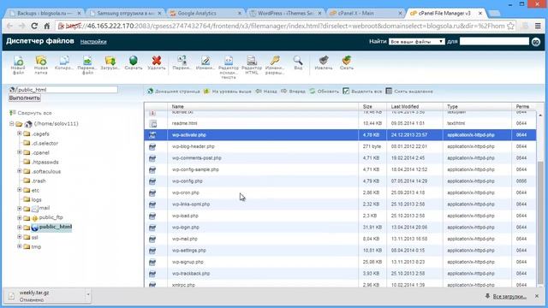Click the Вид magnifier icon
Viewport: 548px width, 308px height.
(x=298, y=62)
